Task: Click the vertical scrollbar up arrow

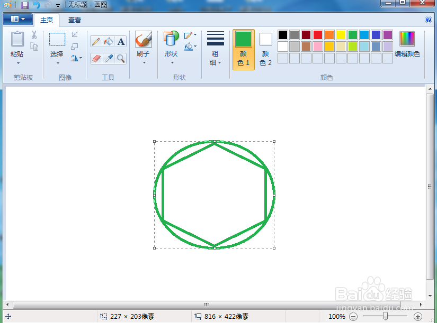Action: tap(430, 89)
